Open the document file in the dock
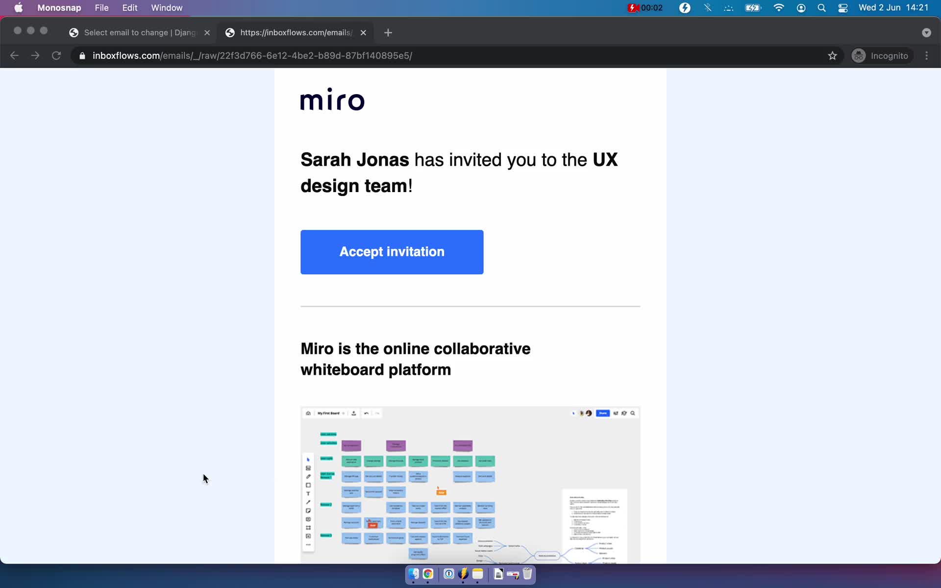The height and width of the screenshot is (588, 941). 498,574
